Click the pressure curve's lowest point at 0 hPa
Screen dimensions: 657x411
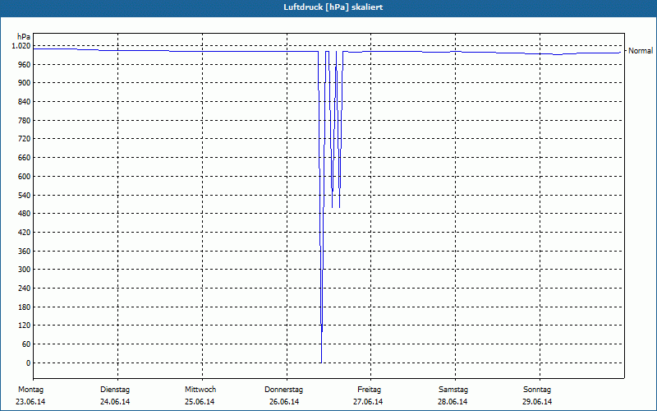point(321,363)
